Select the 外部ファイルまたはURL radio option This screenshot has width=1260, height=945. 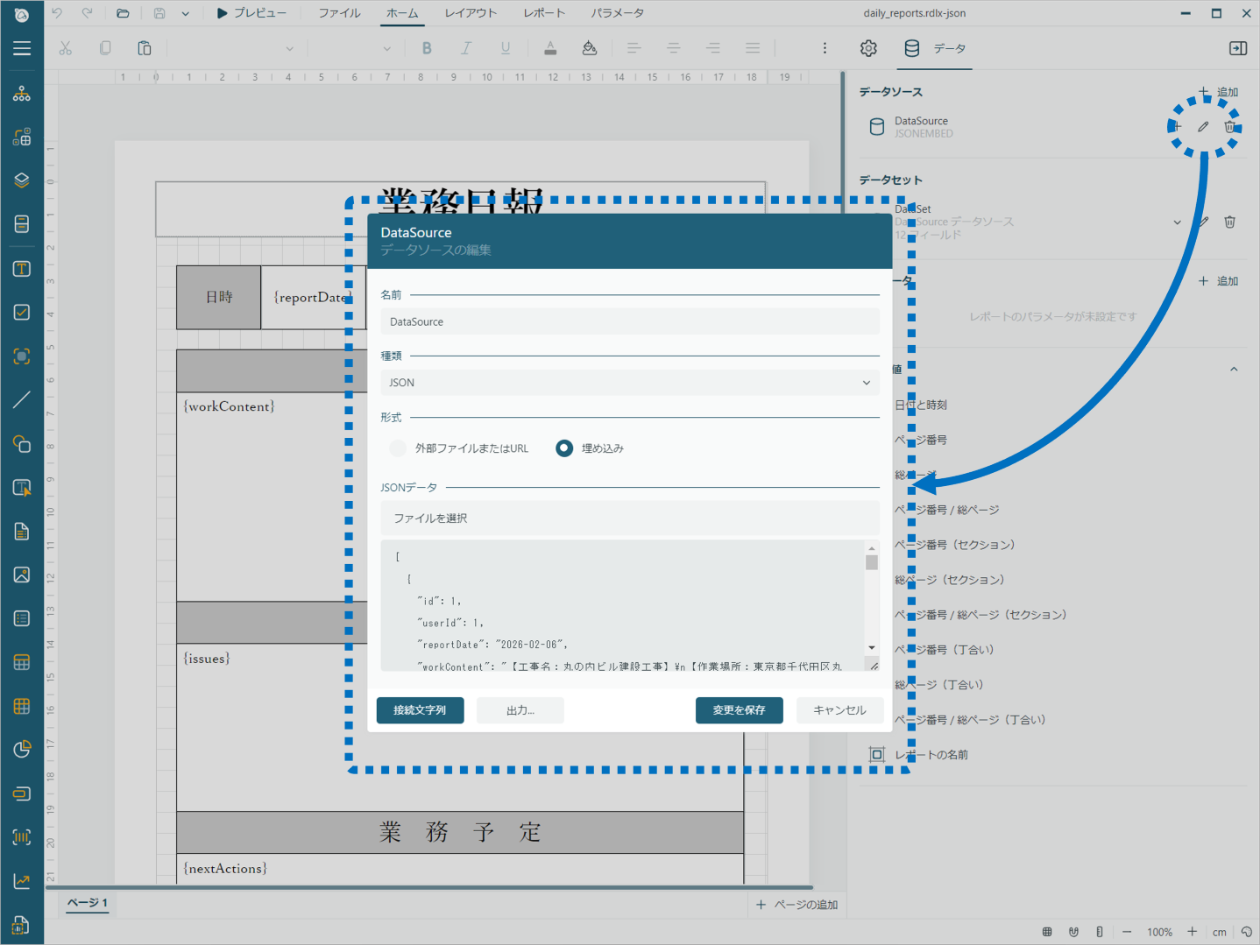click(x=399, y=448)
